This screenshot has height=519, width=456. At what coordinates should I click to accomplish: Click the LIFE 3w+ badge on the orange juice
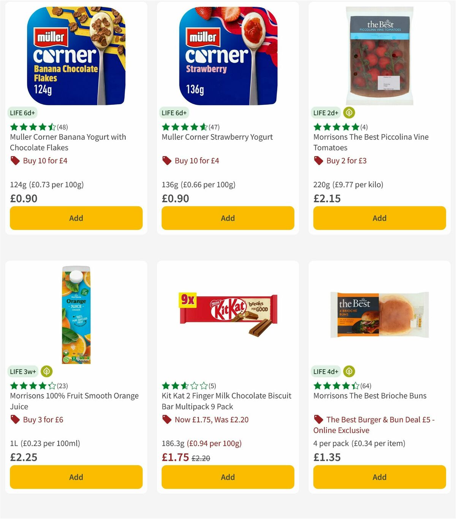[23, 371]
